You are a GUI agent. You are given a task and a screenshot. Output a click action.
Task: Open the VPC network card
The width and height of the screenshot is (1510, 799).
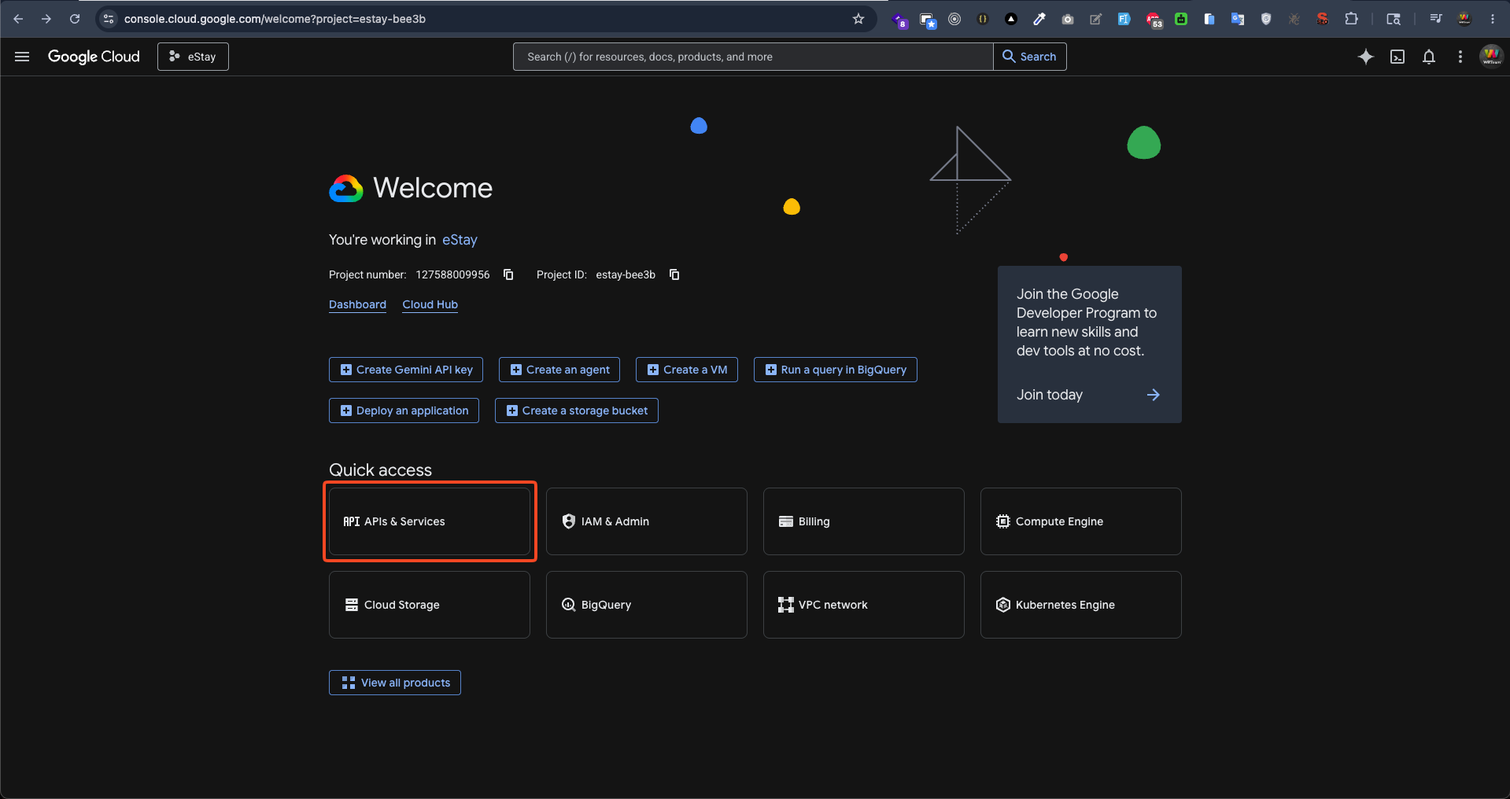click(x=864, y=605)
